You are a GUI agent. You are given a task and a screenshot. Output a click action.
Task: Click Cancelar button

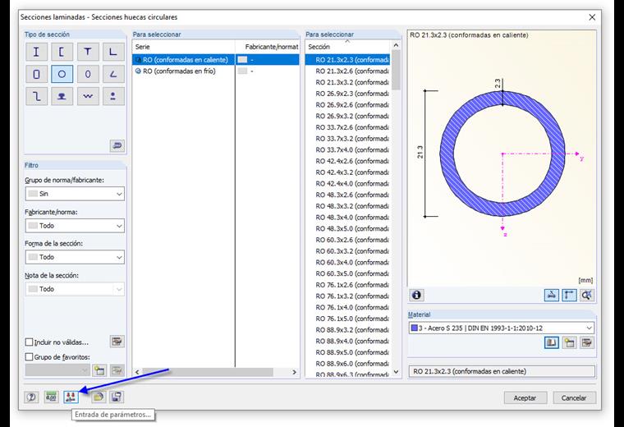573,397
